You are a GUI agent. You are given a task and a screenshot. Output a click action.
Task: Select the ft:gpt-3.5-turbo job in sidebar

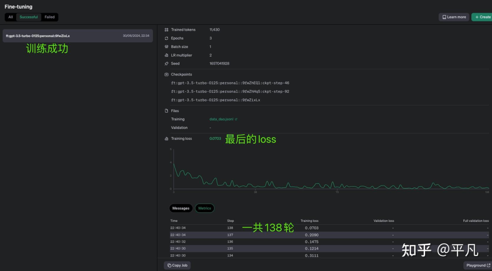click(77, 35)
